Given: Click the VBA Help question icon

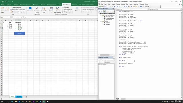Looking at the screenshot, I should click(x=141, y=7).
